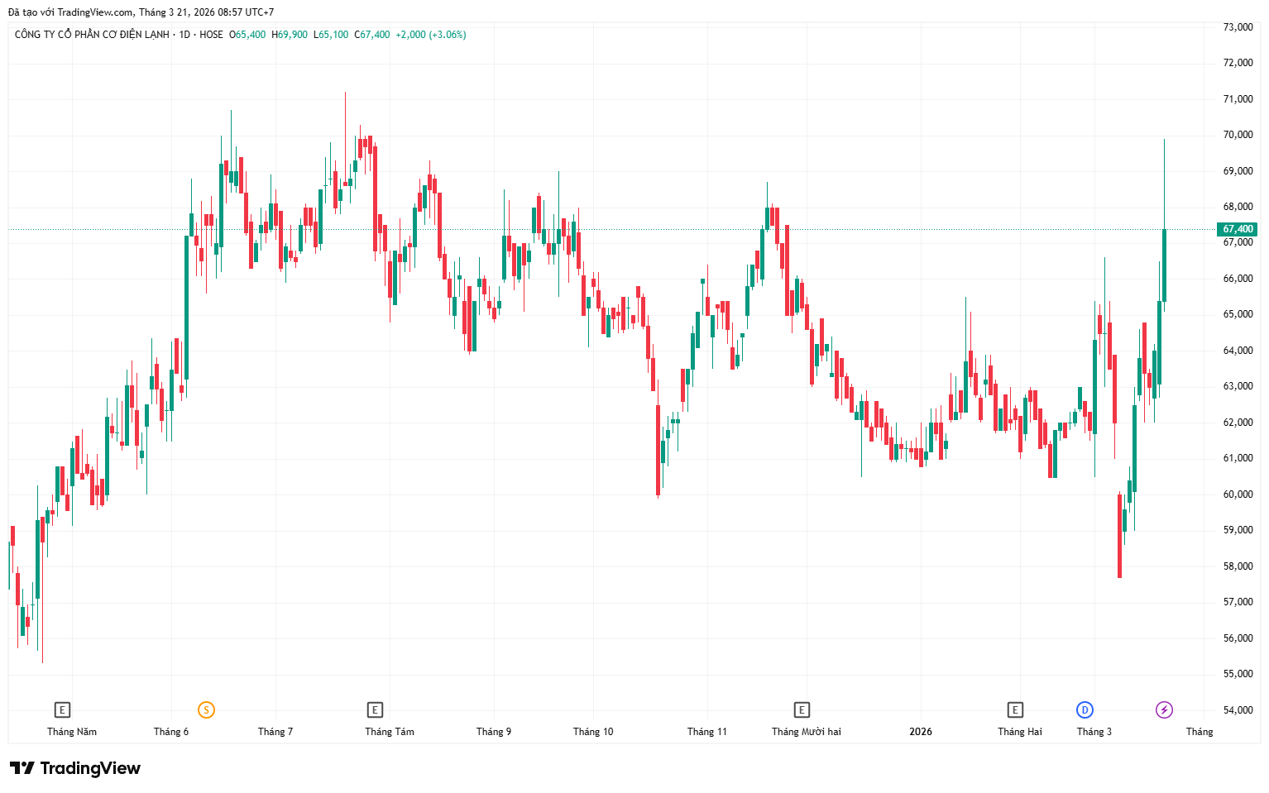Click the blue D dividend marker

pyautogui.click(x=1085, y=709)
